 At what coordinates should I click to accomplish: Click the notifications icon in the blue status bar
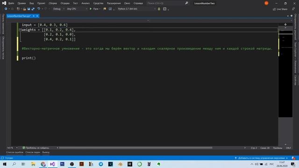click(293, 158)
